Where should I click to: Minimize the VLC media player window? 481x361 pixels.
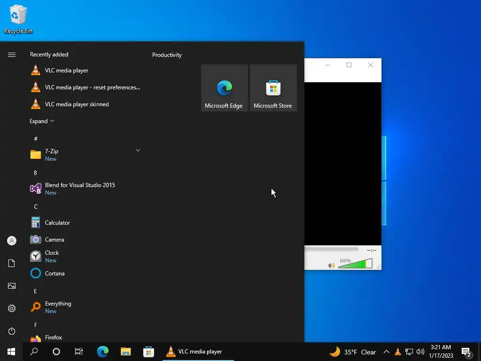coord(327,65)
